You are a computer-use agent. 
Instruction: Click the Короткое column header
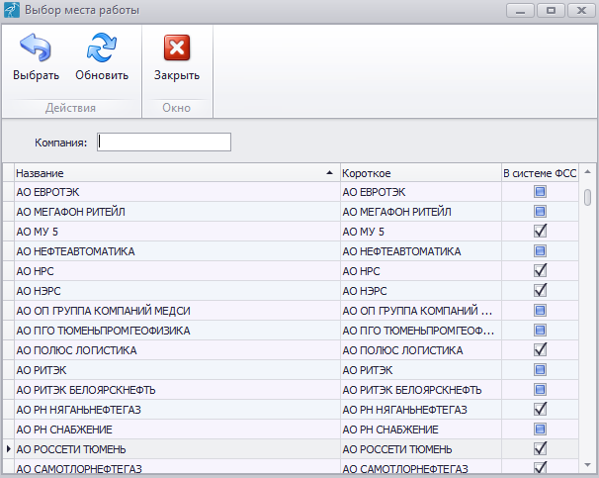418,172
